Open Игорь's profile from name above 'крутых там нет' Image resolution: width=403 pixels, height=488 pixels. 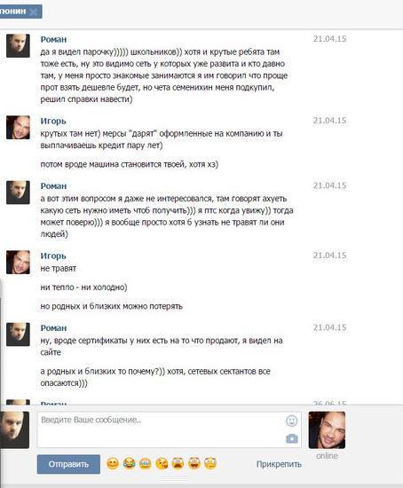click(x=53, y=121)
